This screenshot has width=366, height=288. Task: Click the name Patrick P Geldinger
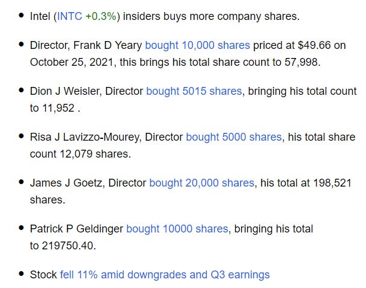click(x=77, y=229)
